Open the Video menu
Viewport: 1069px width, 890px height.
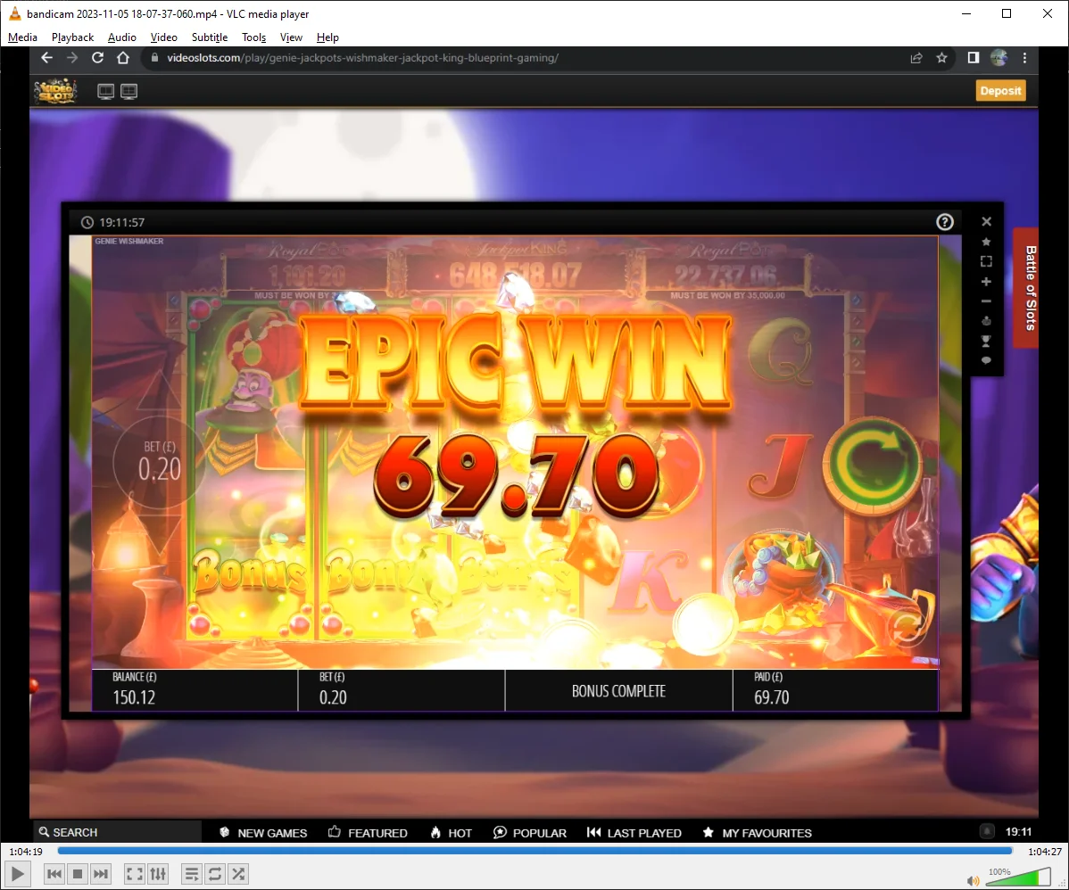click(163, 37)
